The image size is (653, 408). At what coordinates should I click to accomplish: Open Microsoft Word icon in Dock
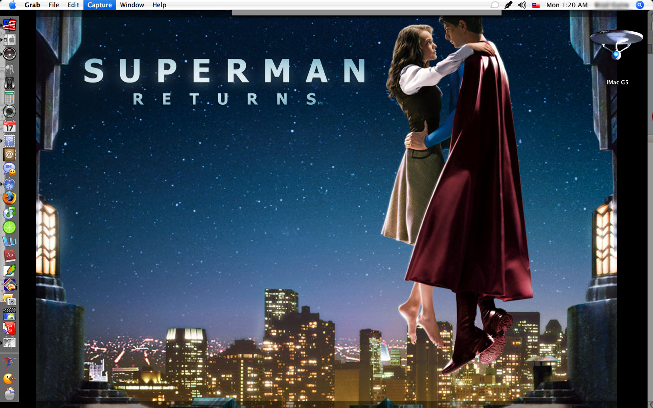pyautogui.click(x=10, y=242)
